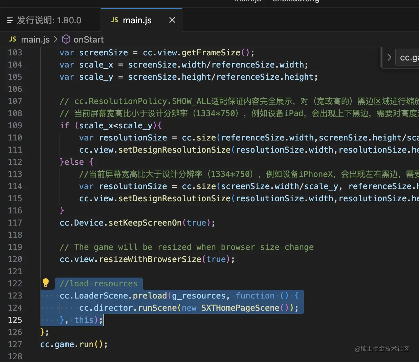Click the chevron between main.js and onStart breadcrumbs
The width and height of the screenshot is (419, 362).
[55, 39]
